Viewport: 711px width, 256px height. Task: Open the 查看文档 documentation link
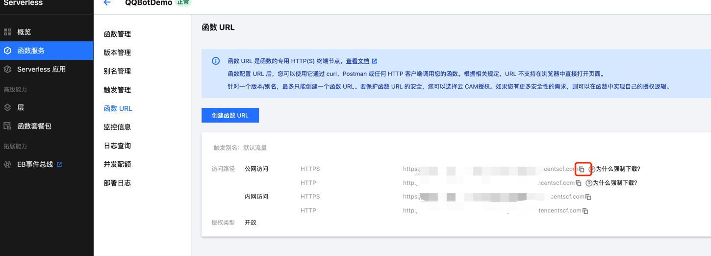[357, 61]
